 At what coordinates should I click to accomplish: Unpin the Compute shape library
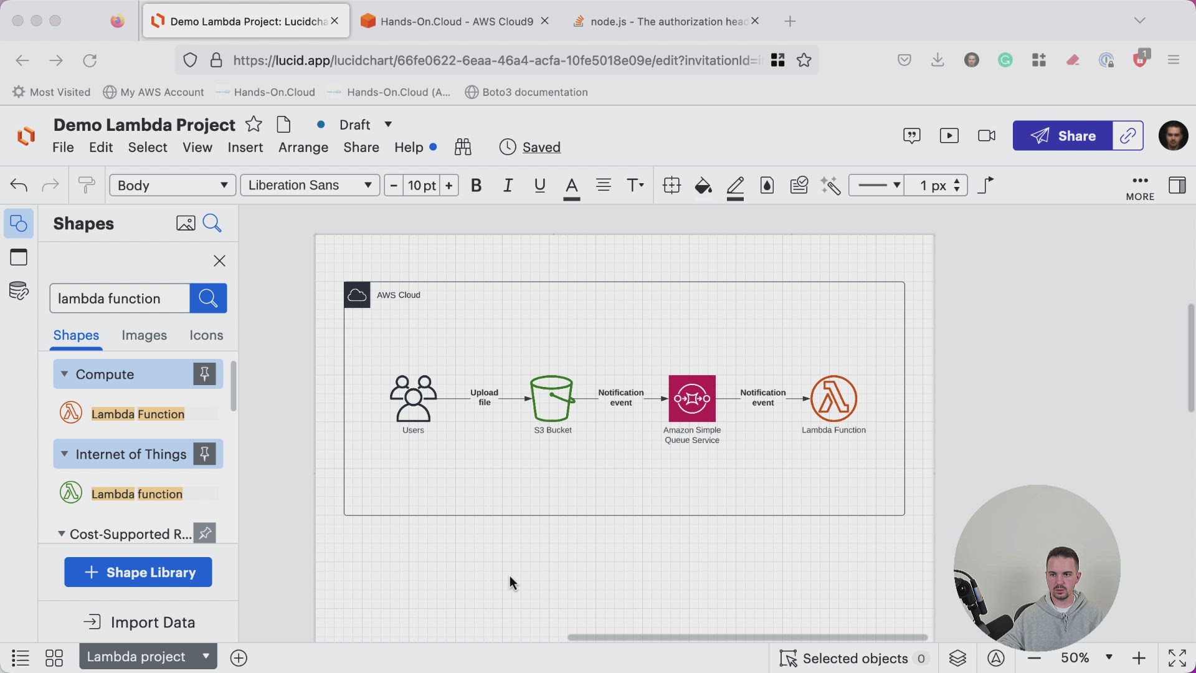tap(204, 375)
